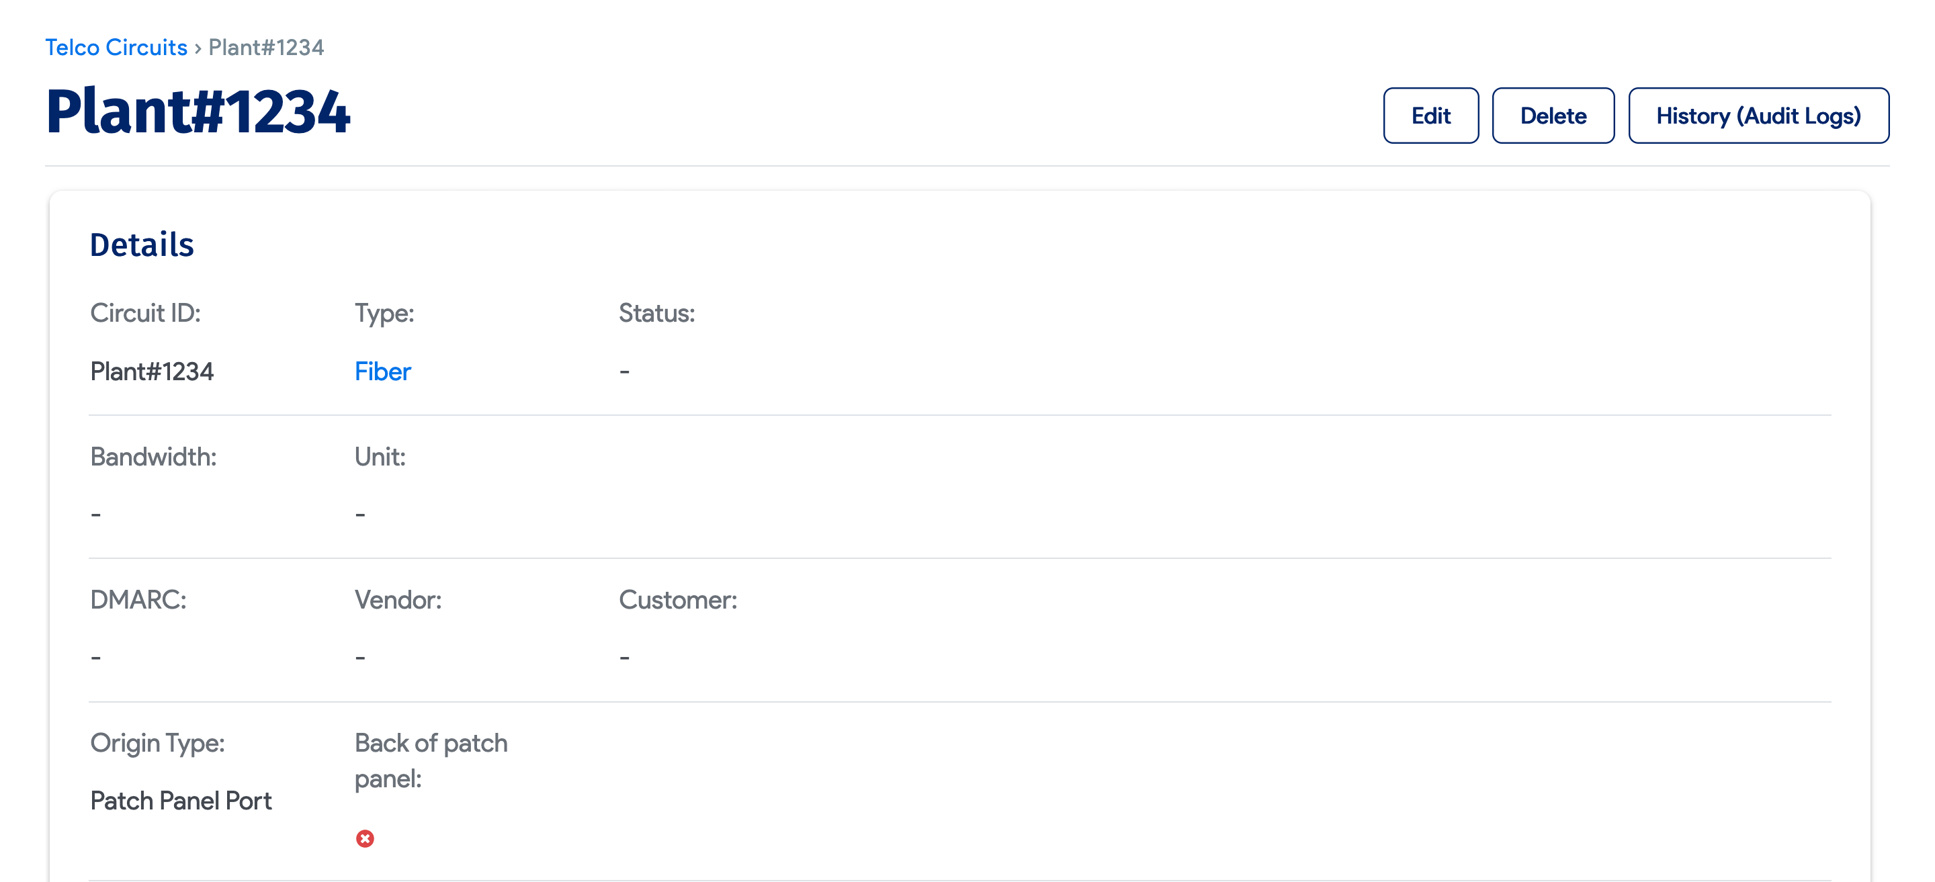The height and width of the screenshot is (882, 1935).
Task: Select the Patch Panel Port value text
Action: (180, 801)
